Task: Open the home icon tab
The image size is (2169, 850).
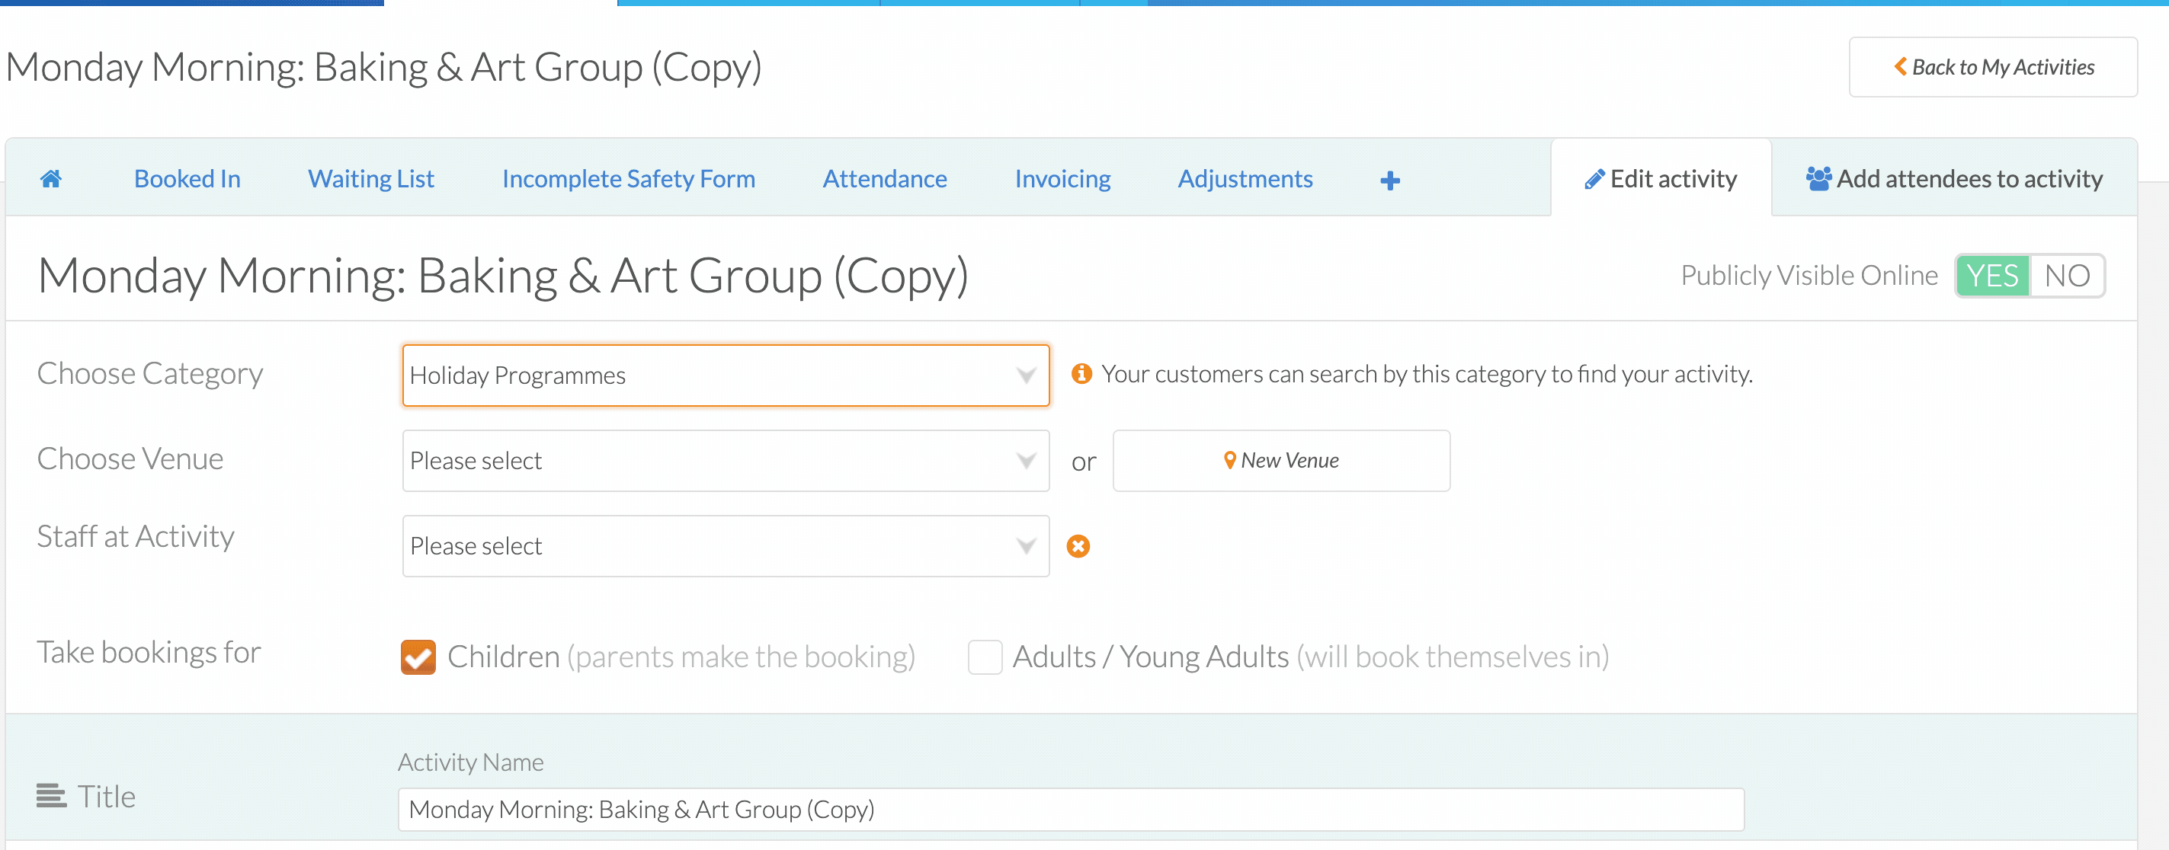Action: pos(50,178)
